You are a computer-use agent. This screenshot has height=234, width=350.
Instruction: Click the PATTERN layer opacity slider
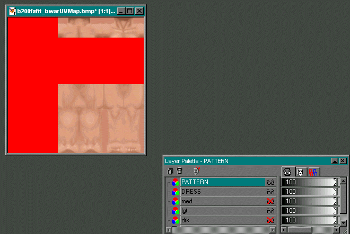(309, 182)
